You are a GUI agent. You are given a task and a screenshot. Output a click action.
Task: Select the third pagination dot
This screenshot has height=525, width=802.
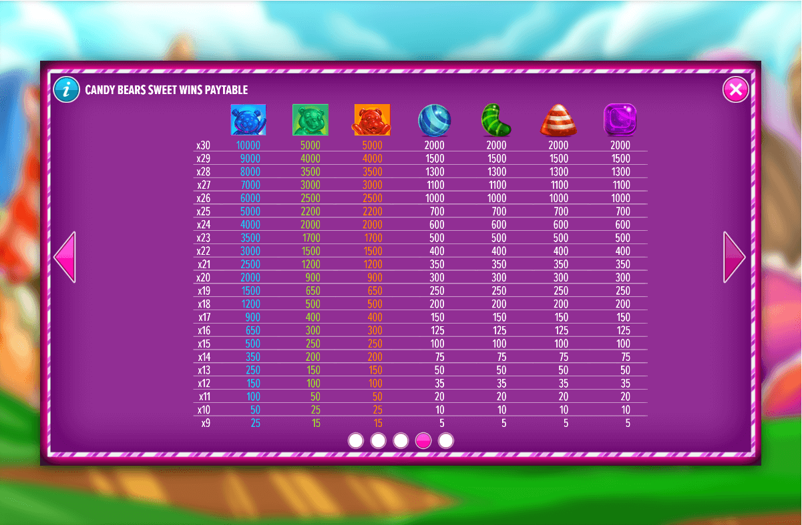click(x=401, y=440)
